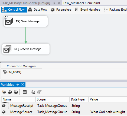Select Task_MessageQueue.dtsx [Design] document tab
This screenshot has height=116, width=127.
click(25, 3)
